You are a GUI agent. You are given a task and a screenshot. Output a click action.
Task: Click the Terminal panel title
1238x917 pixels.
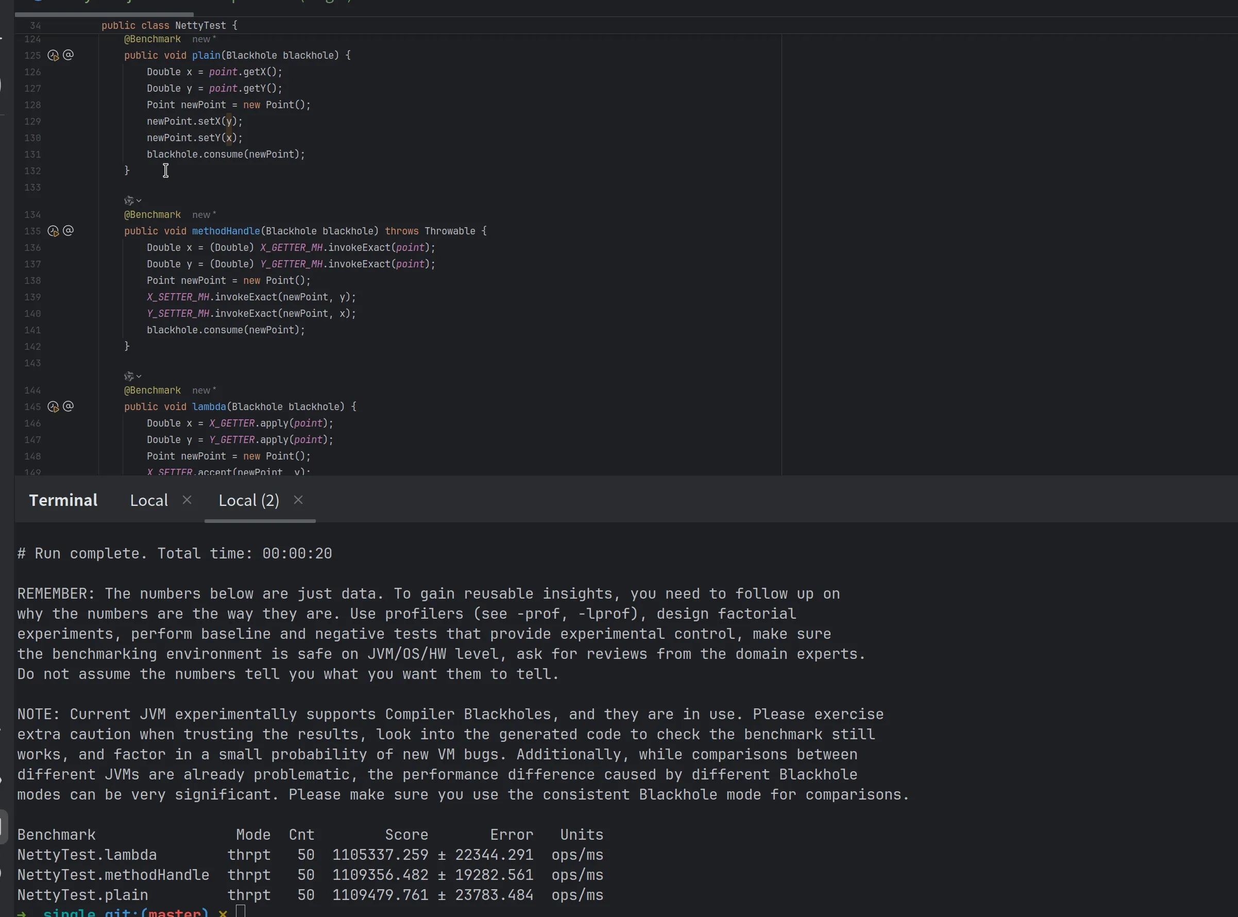63,501
